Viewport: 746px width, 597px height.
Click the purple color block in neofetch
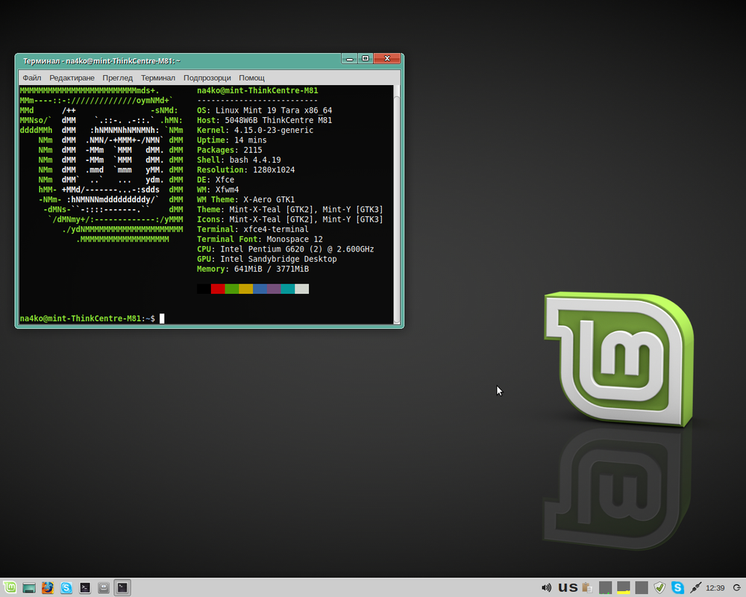tap(274, 289)
